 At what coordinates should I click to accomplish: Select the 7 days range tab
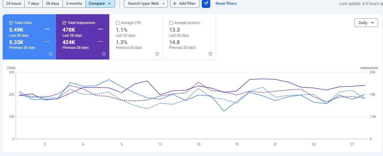[33, 4]
